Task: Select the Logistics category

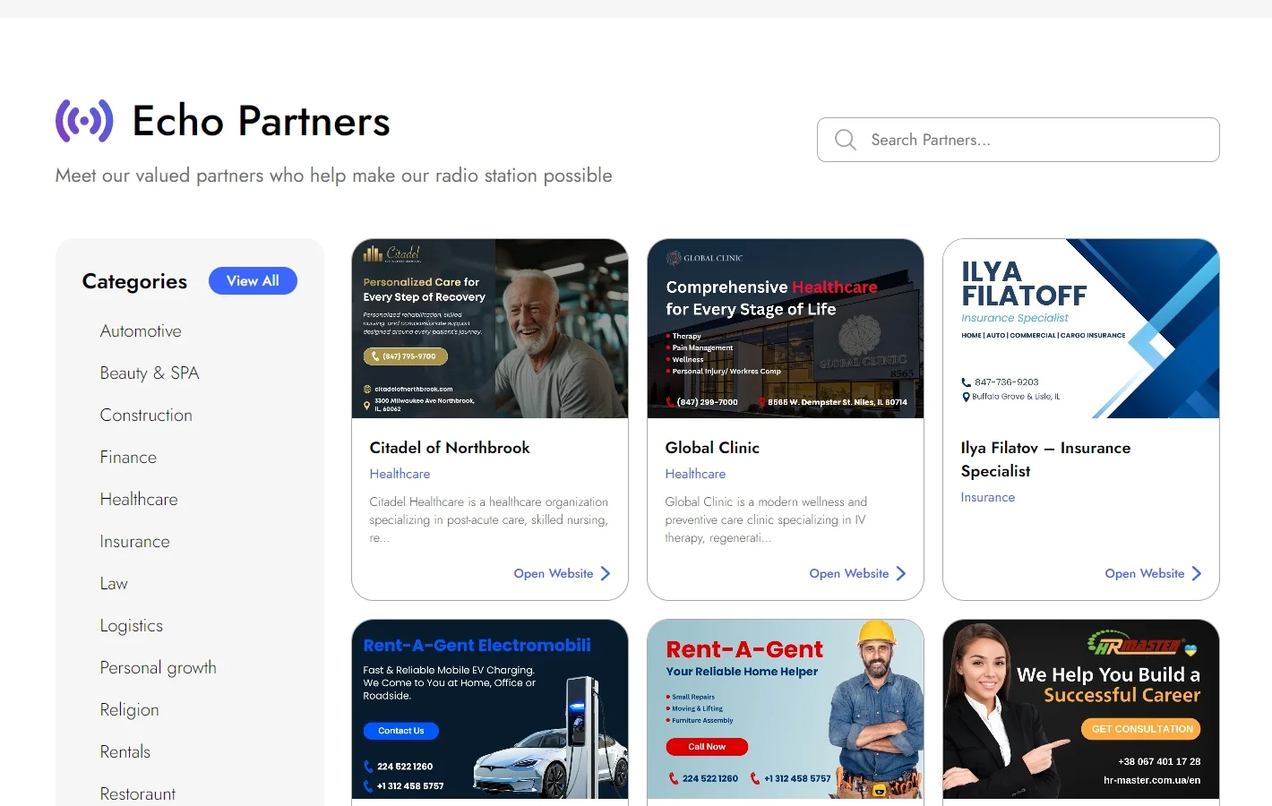Action: point(132,626)
